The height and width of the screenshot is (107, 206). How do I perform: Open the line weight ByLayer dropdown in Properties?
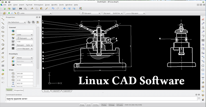point(25,49)
